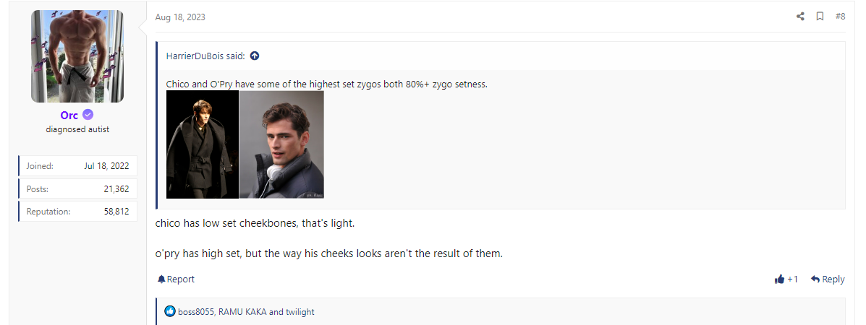
Task: Click the bell Report icon
Action: pos(161,279)
